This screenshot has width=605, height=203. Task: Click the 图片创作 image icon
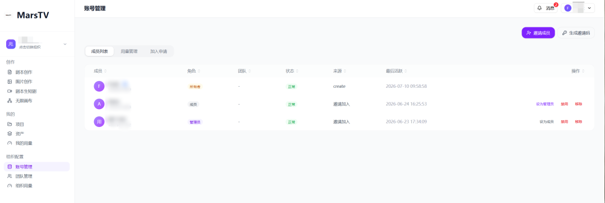(10, 82)
